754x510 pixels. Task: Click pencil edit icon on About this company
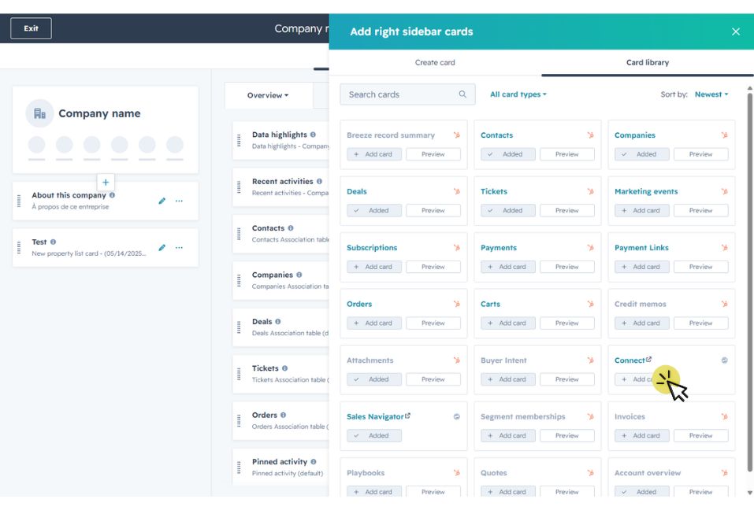point(162,201)
